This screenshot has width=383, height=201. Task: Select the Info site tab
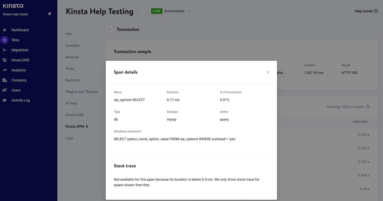[x=68, y=34]
